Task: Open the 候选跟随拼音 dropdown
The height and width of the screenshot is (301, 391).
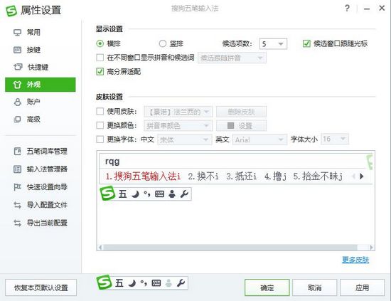Action: 232,58
